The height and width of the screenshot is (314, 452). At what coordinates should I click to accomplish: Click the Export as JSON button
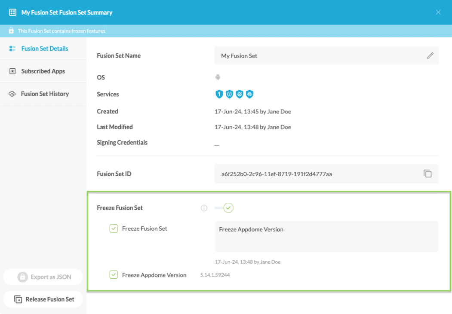tap(43, 277)
